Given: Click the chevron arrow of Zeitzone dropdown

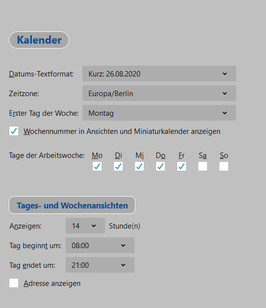Looking at the screenshot, I should coord(225,94).
